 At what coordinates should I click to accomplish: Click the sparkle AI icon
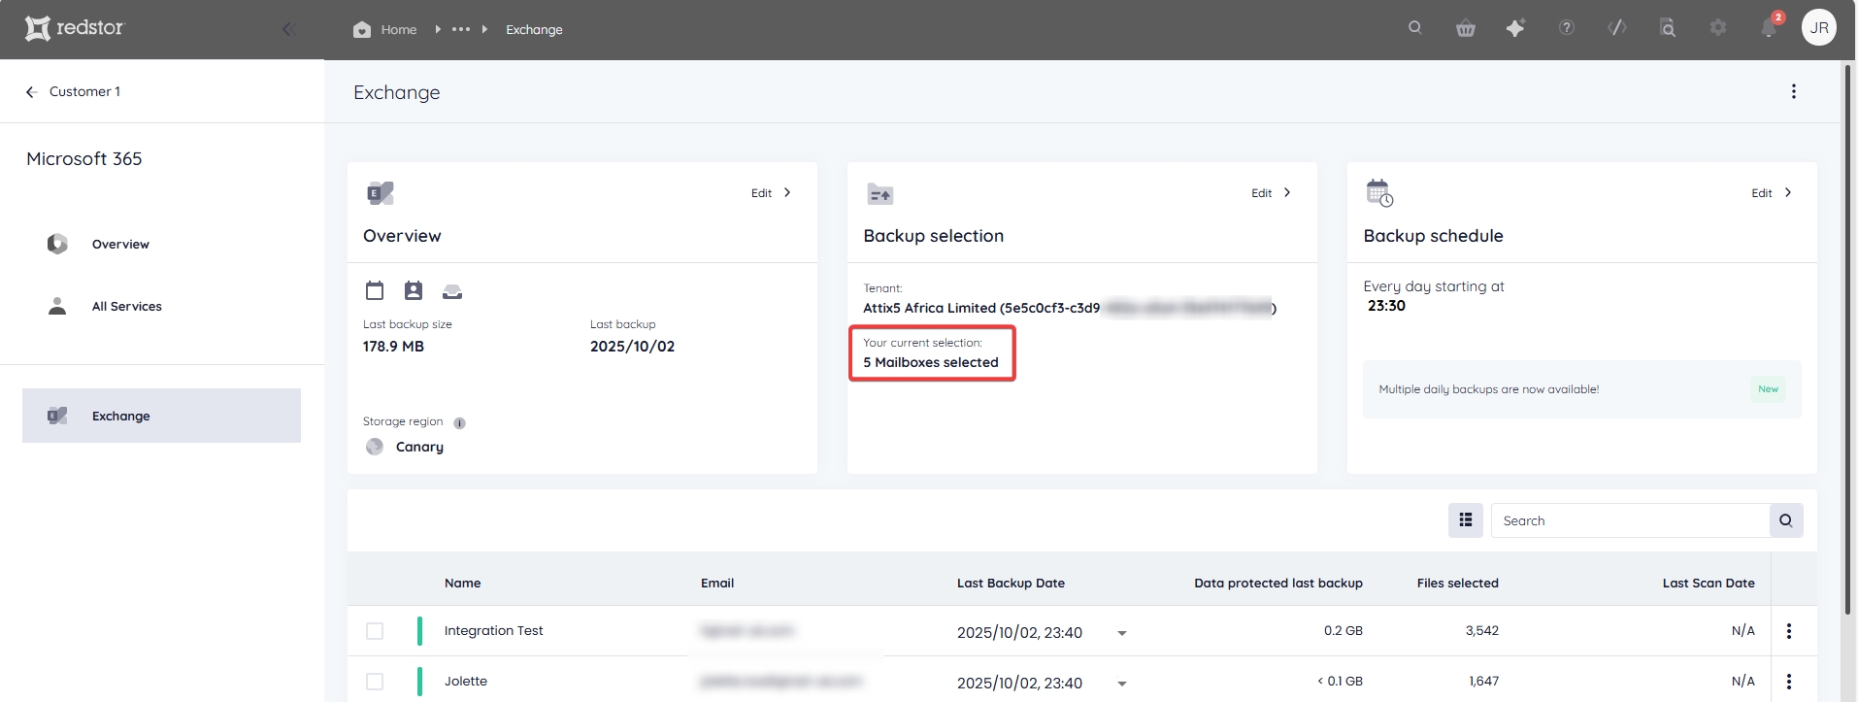(x=1515, y=28)
